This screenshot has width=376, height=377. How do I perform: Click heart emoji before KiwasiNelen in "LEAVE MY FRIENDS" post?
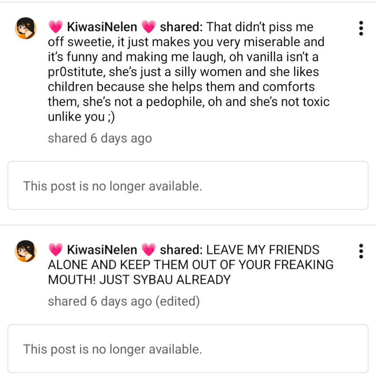[x=56, y=250]
